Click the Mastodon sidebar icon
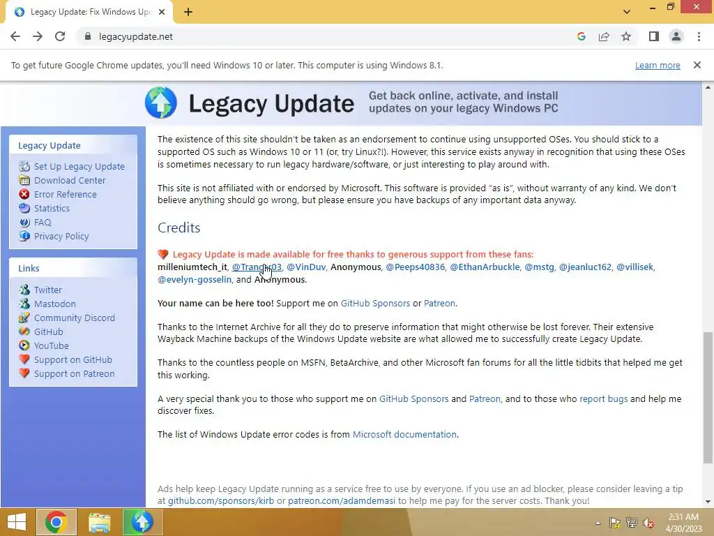 tap(24, 304)
